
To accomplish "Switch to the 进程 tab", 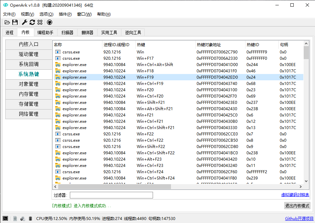I will (x=10, y=33).
